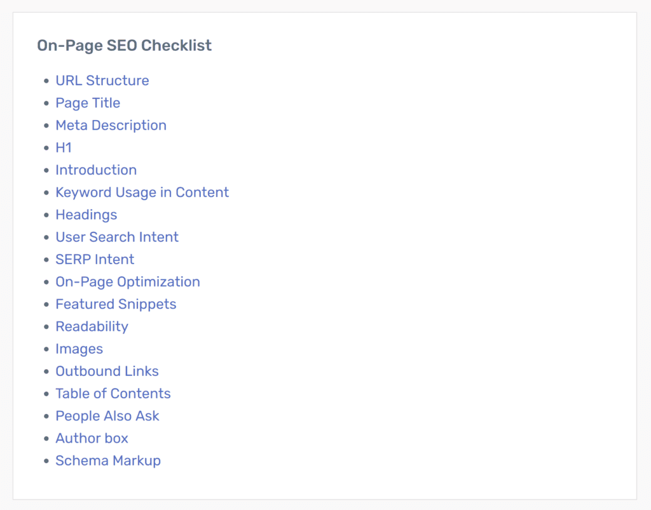651x510 pixels.
Task: Open the URL Structure link
Action: tap(102, 81)
